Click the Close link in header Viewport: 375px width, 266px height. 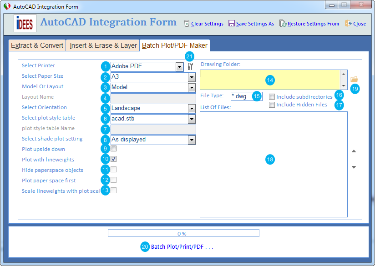(360, 24)
